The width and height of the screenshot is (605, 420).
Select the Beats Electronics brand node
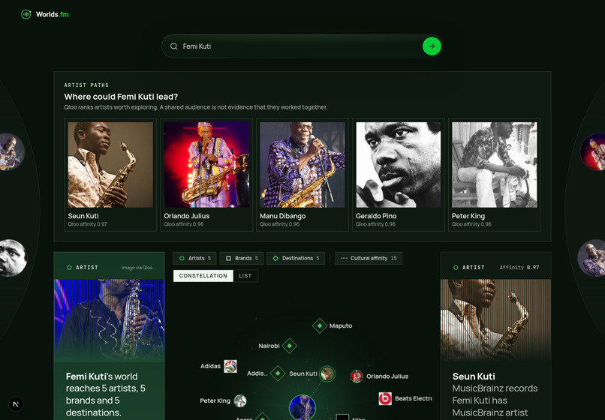pyautogui.click(x=385, y=398)
